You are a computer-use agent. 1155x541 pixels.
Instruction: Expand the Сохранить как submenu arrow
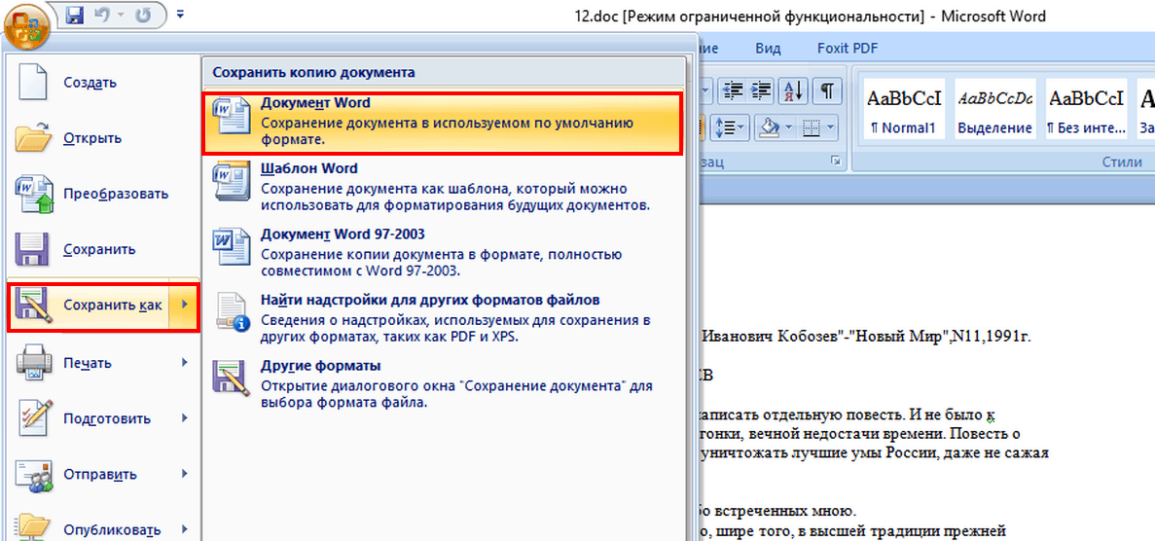[x=184, y=306]
